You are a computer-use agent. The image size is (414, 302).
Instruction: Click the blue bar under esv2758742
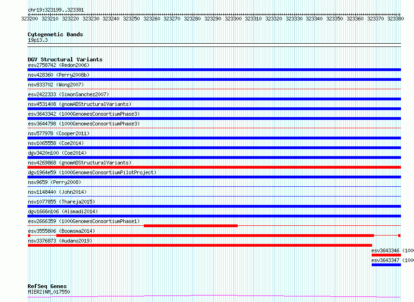[x=214, y=70]
